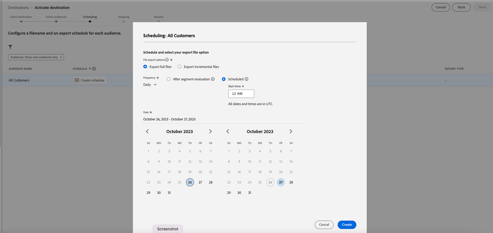Go to previous month in left calendar

coord(147,131)
